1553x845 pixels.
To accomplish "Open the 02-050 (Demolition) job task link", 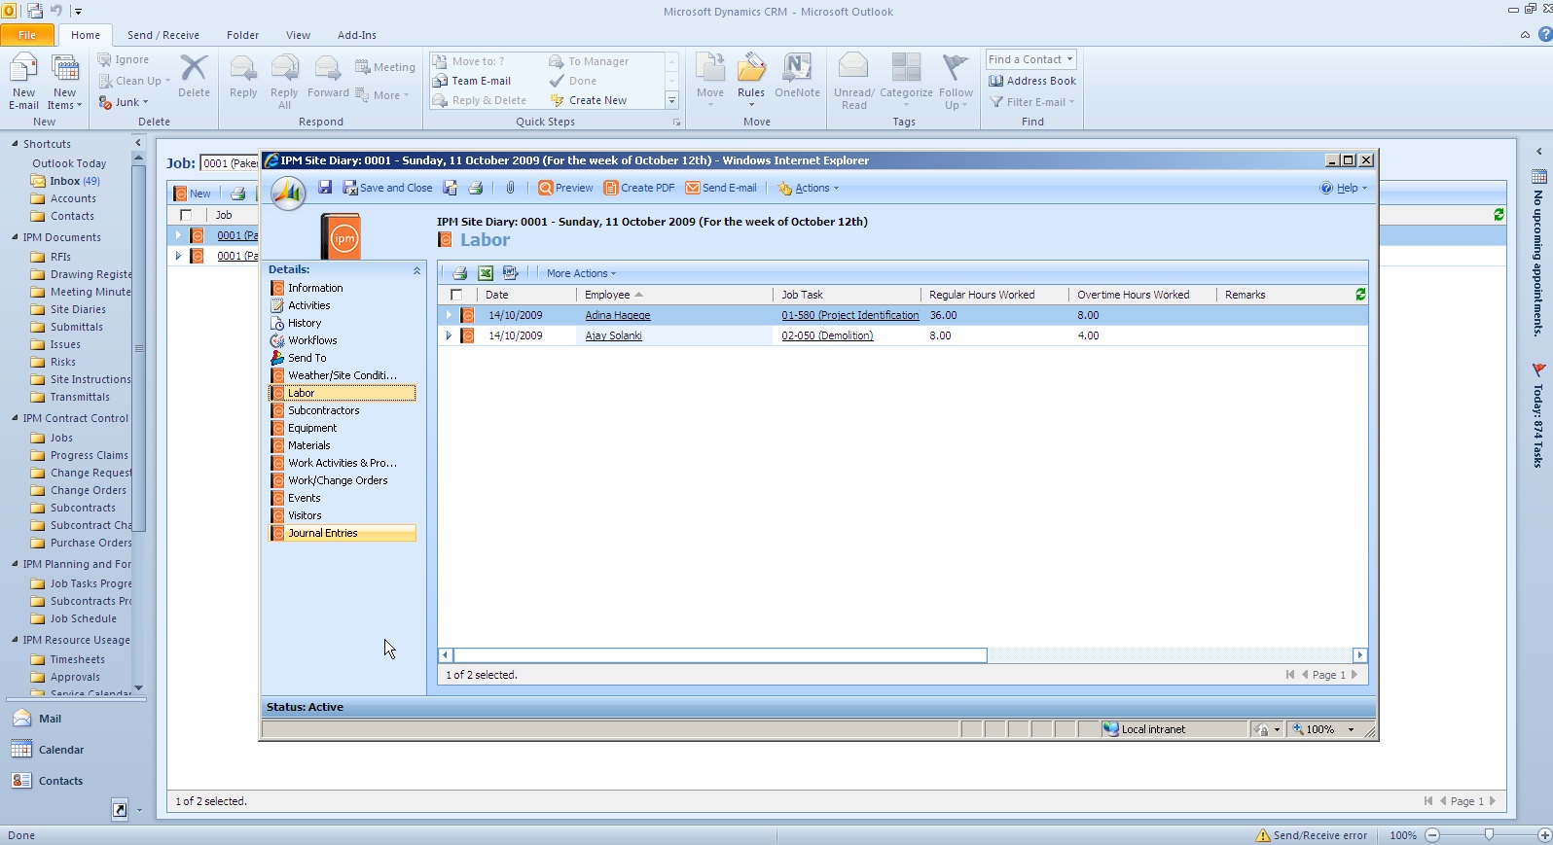I will (827, 335).
